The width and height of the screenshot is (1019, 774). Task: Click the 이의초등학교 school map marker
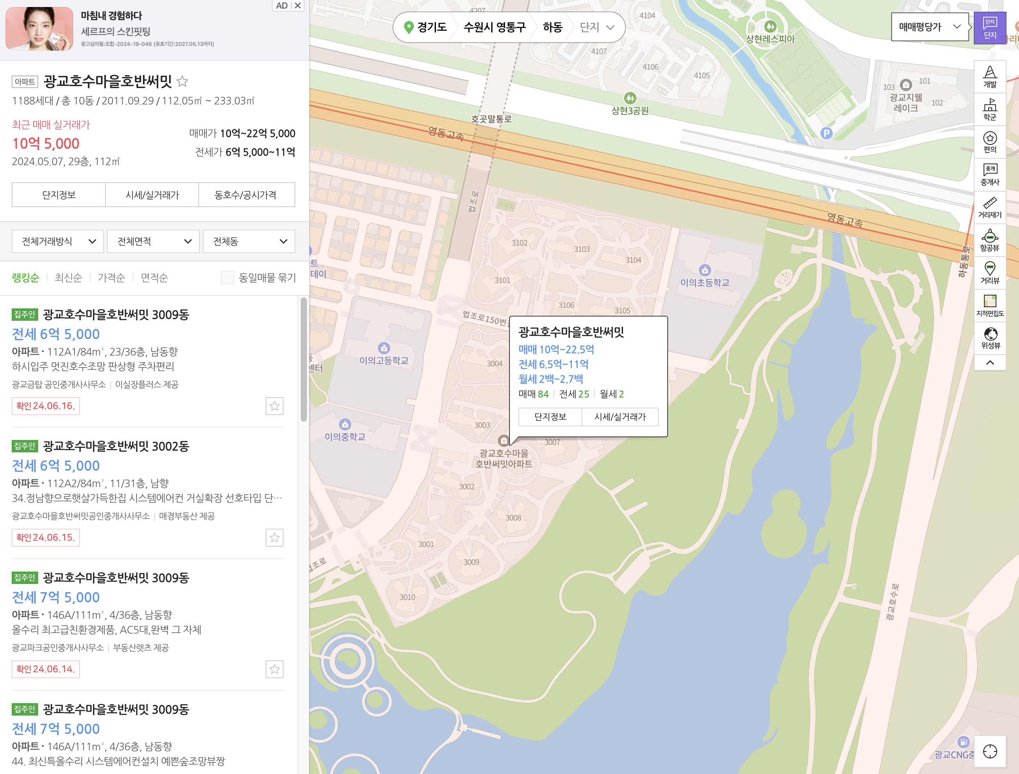point(705,271)
